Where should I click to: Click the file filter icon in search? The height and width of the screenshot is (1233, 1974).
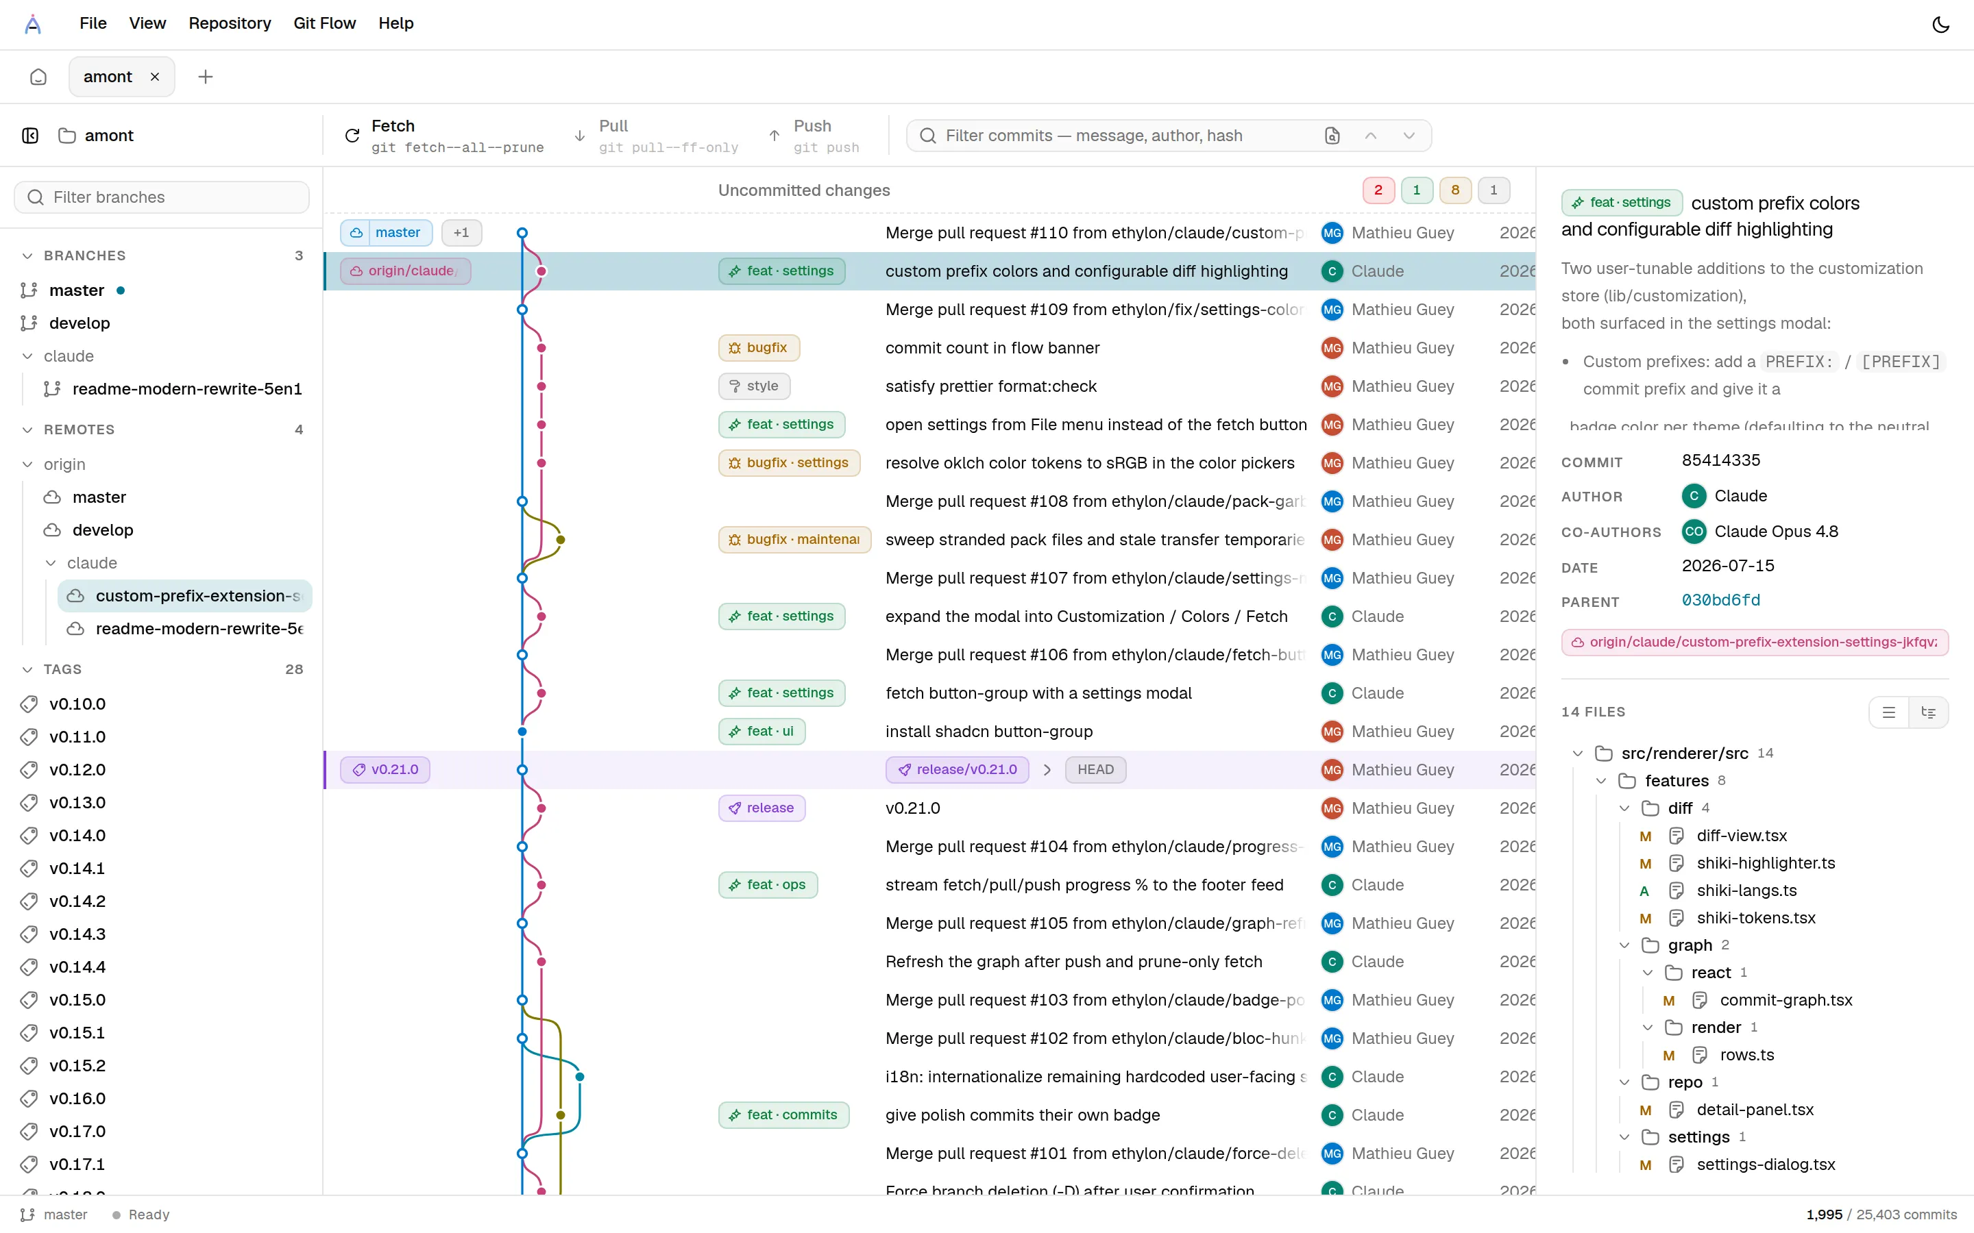tap(1332, 136)
